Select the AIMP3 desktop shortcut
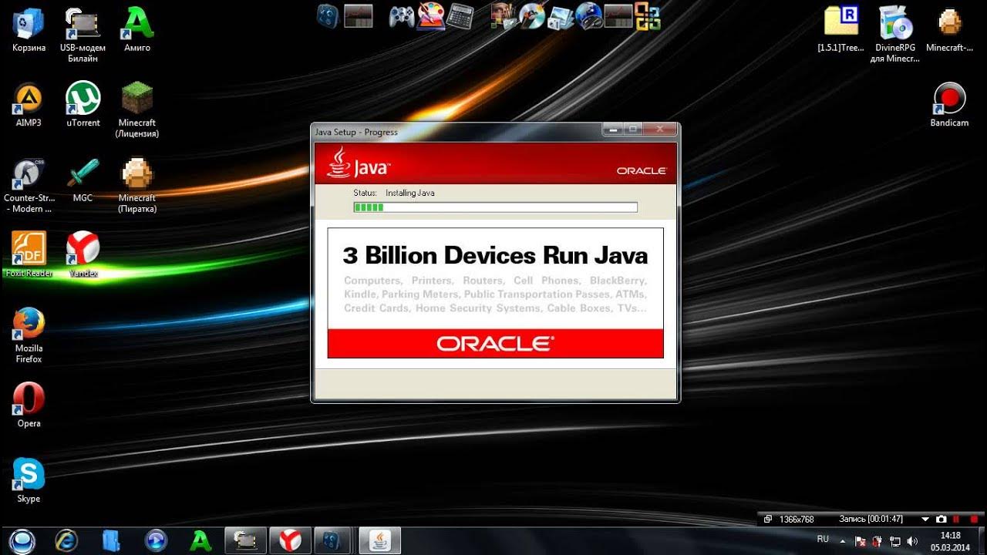This screenshot has width=987, height=555. [29, 105]
